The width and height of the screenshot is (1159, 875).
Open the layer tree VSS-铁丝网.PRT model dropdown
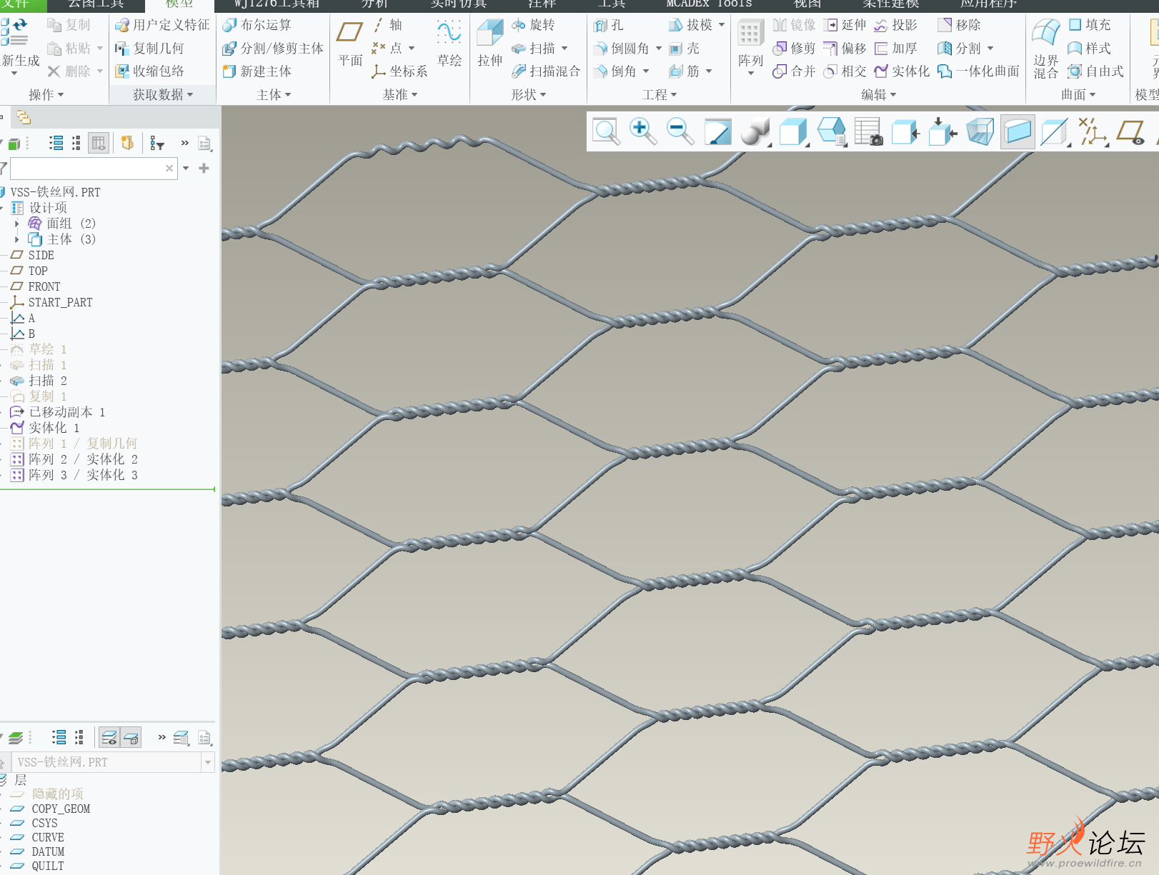click(x=208, y=762)
